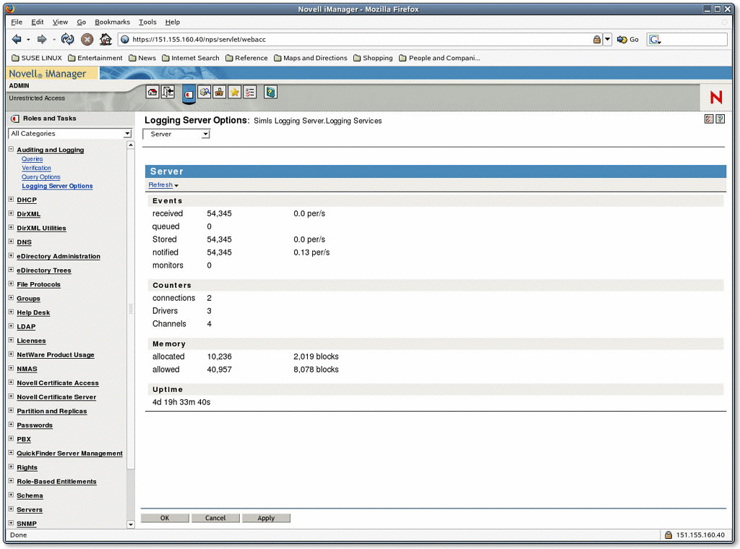The image size is (740, 549).
Task: Go back with the browser Back arrow
Action: pyautogui.click(x=17, y=39)
